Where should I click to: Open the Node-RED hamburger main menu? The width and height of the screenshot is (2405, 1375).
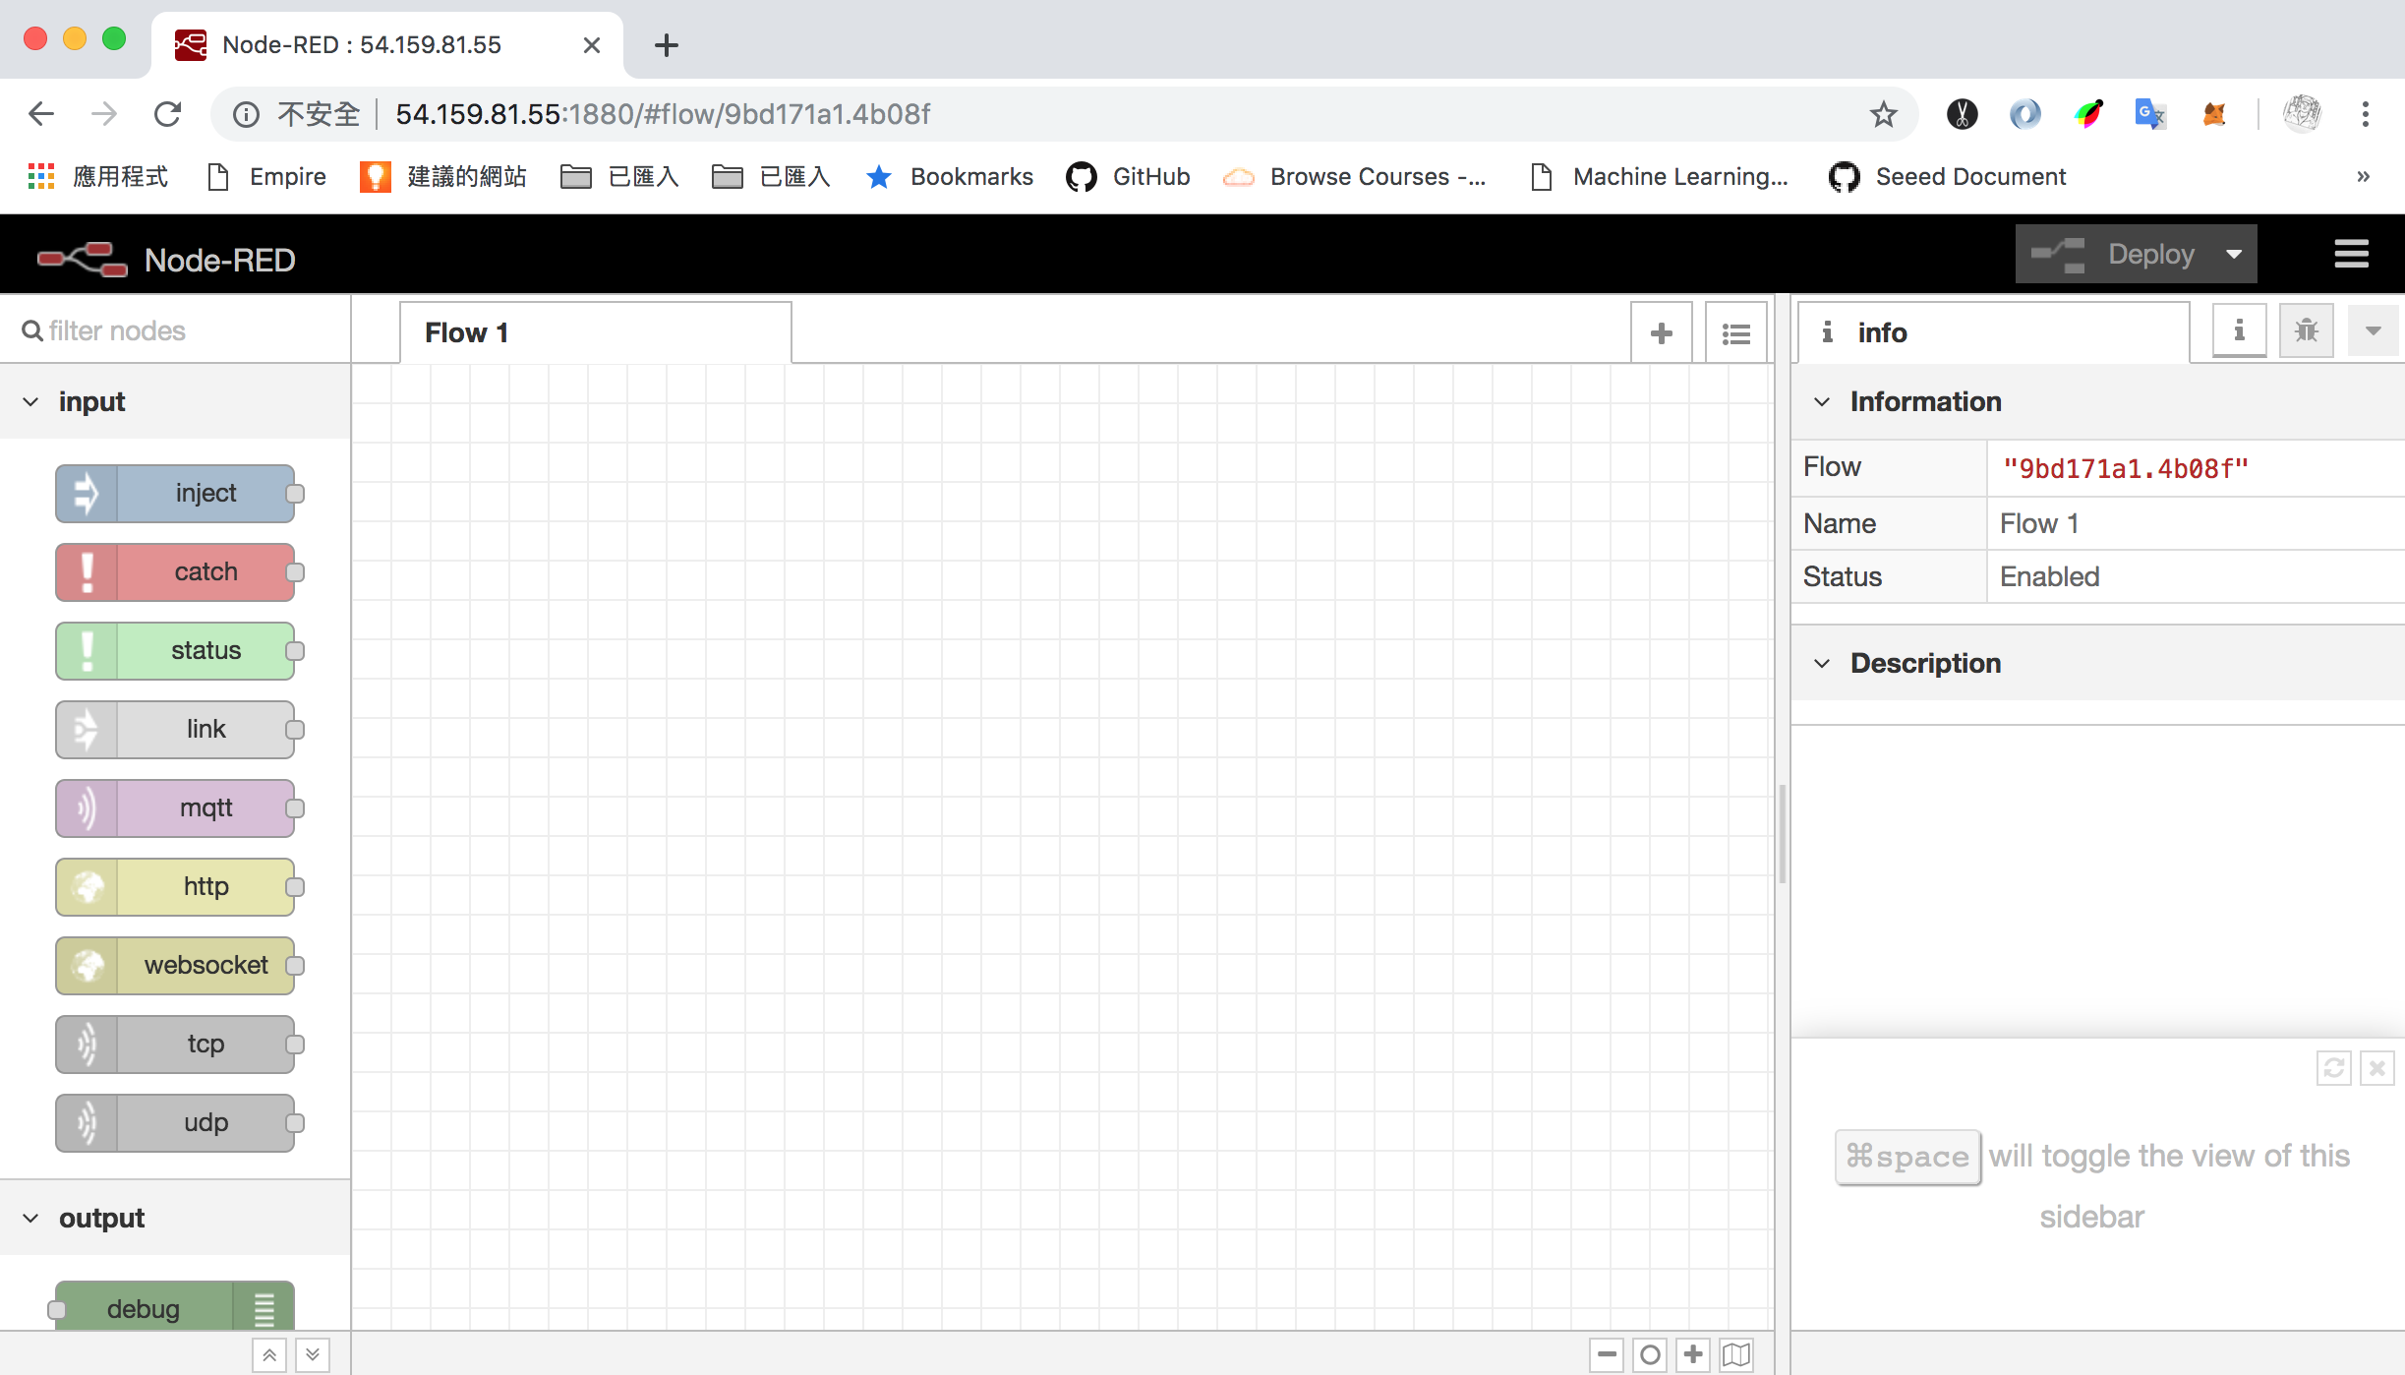tap(2351, 254)
